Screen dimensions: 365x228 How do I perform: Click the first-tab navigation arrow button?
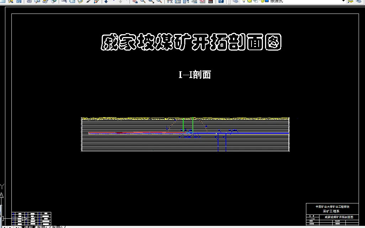pos(4,227)
